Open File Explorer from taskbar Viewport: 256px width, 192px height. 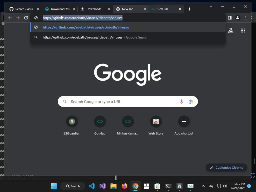pyautogui.click(x=113, y=186)
